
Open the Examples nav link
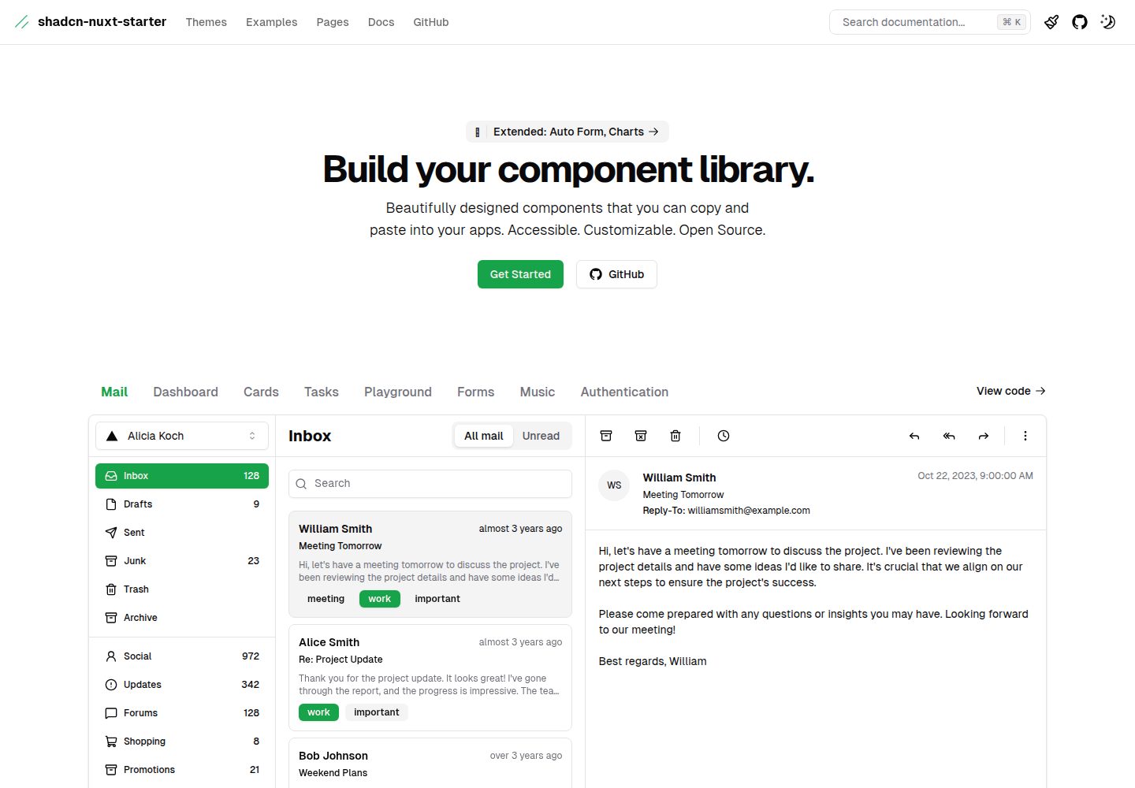point(272,22)
